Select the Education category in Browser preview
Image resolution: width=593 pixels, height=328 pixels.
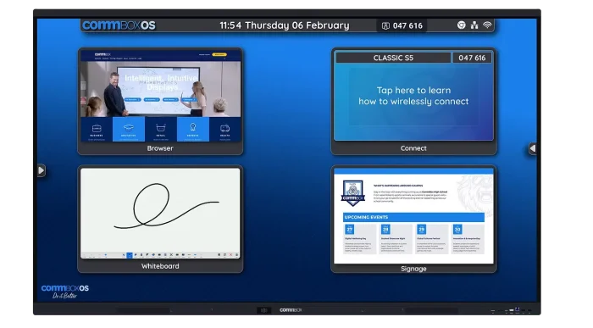pos(129,129)
